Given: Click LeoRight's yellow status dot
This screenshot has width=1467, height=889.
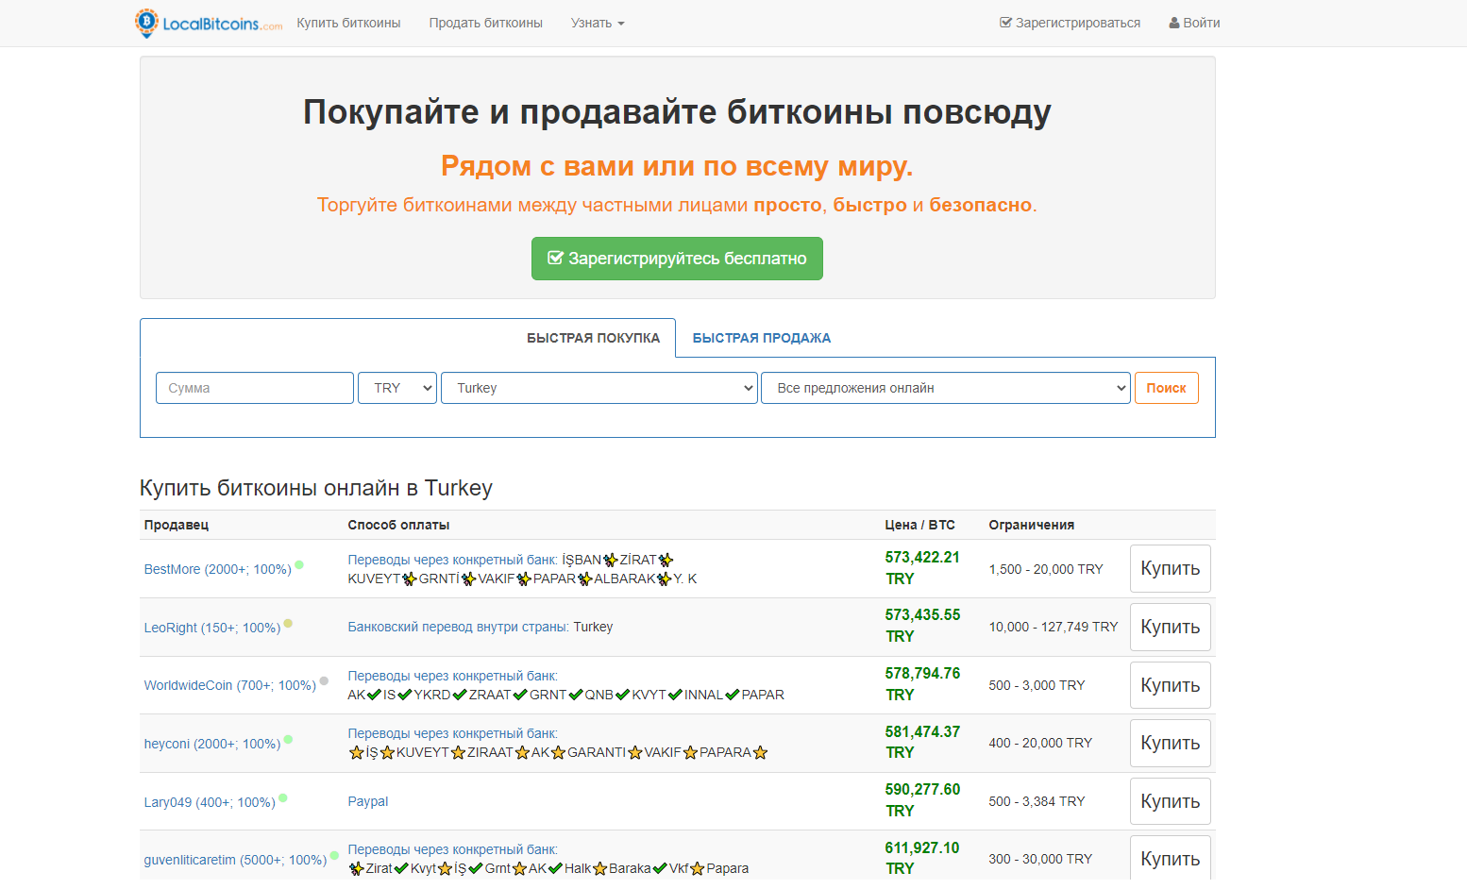Looking at the screenshot, I should [288, 623].
